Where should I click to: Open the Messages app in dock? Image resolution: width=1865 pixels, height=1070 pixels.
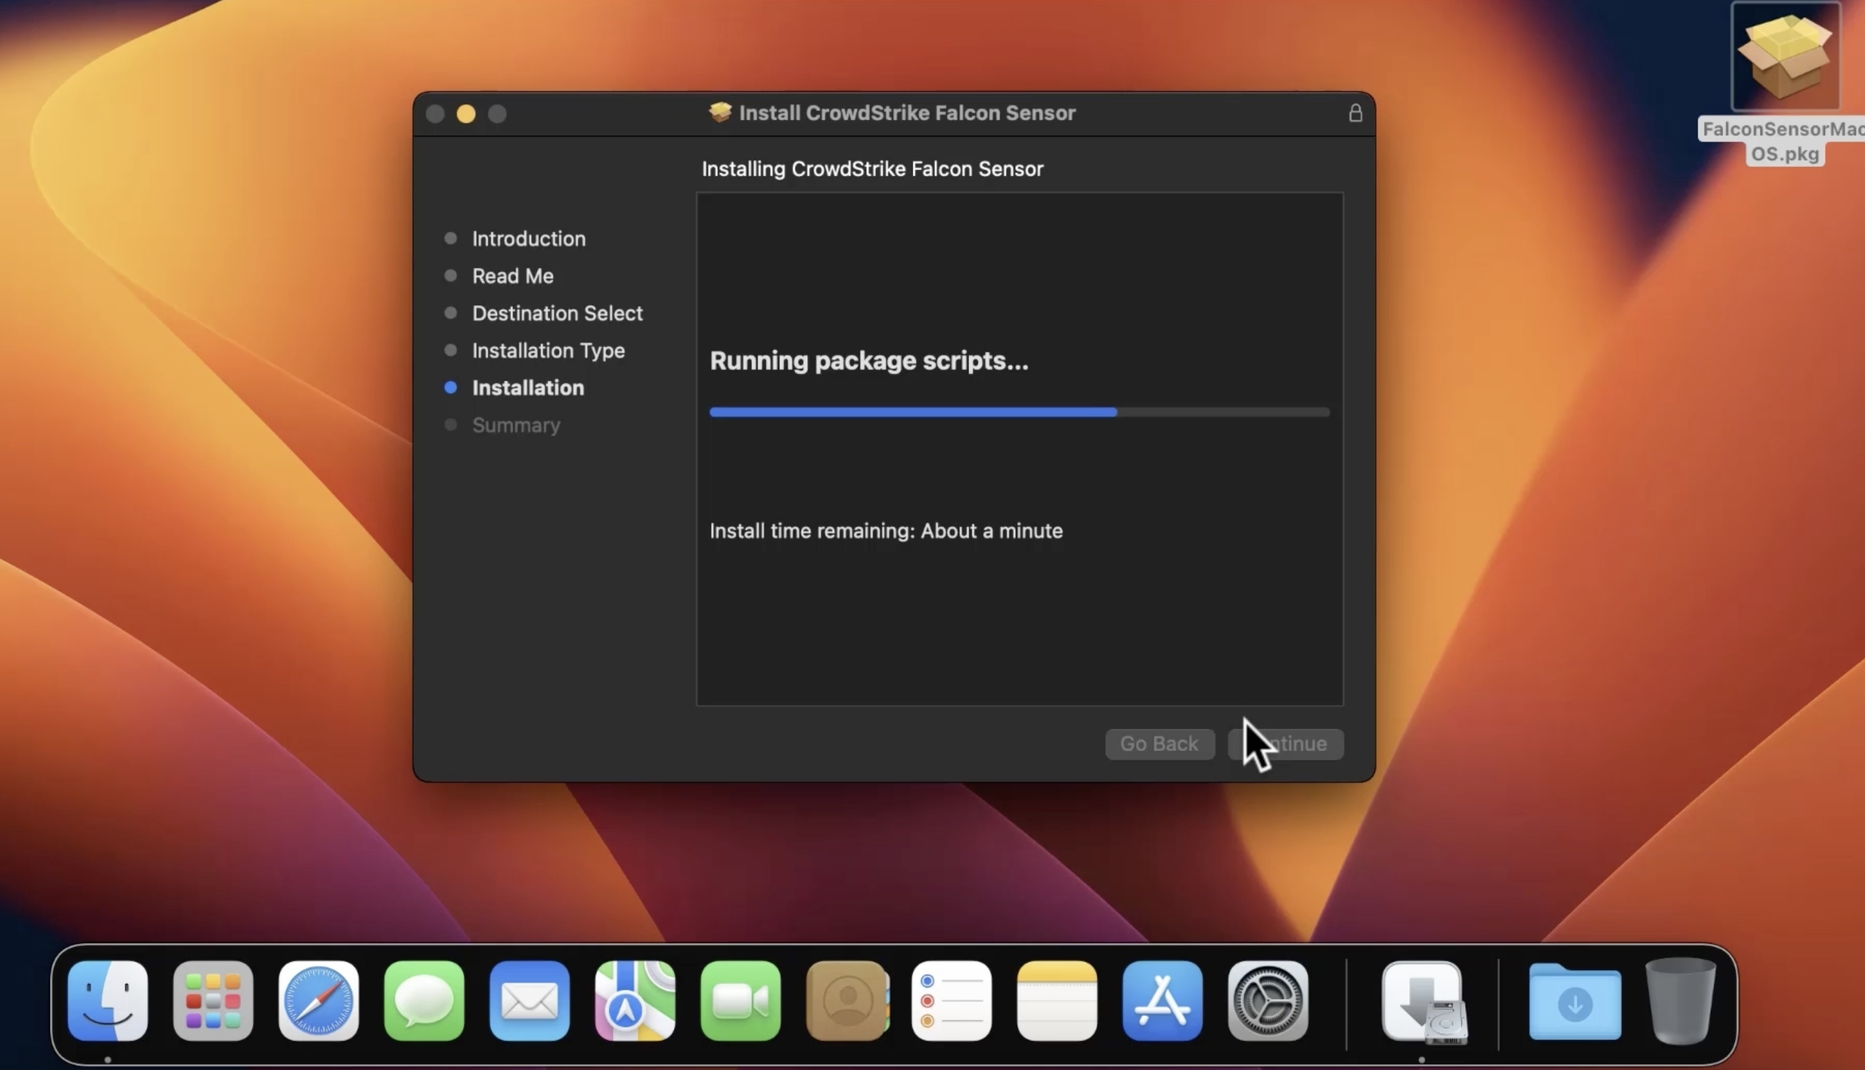(424, 1000)
